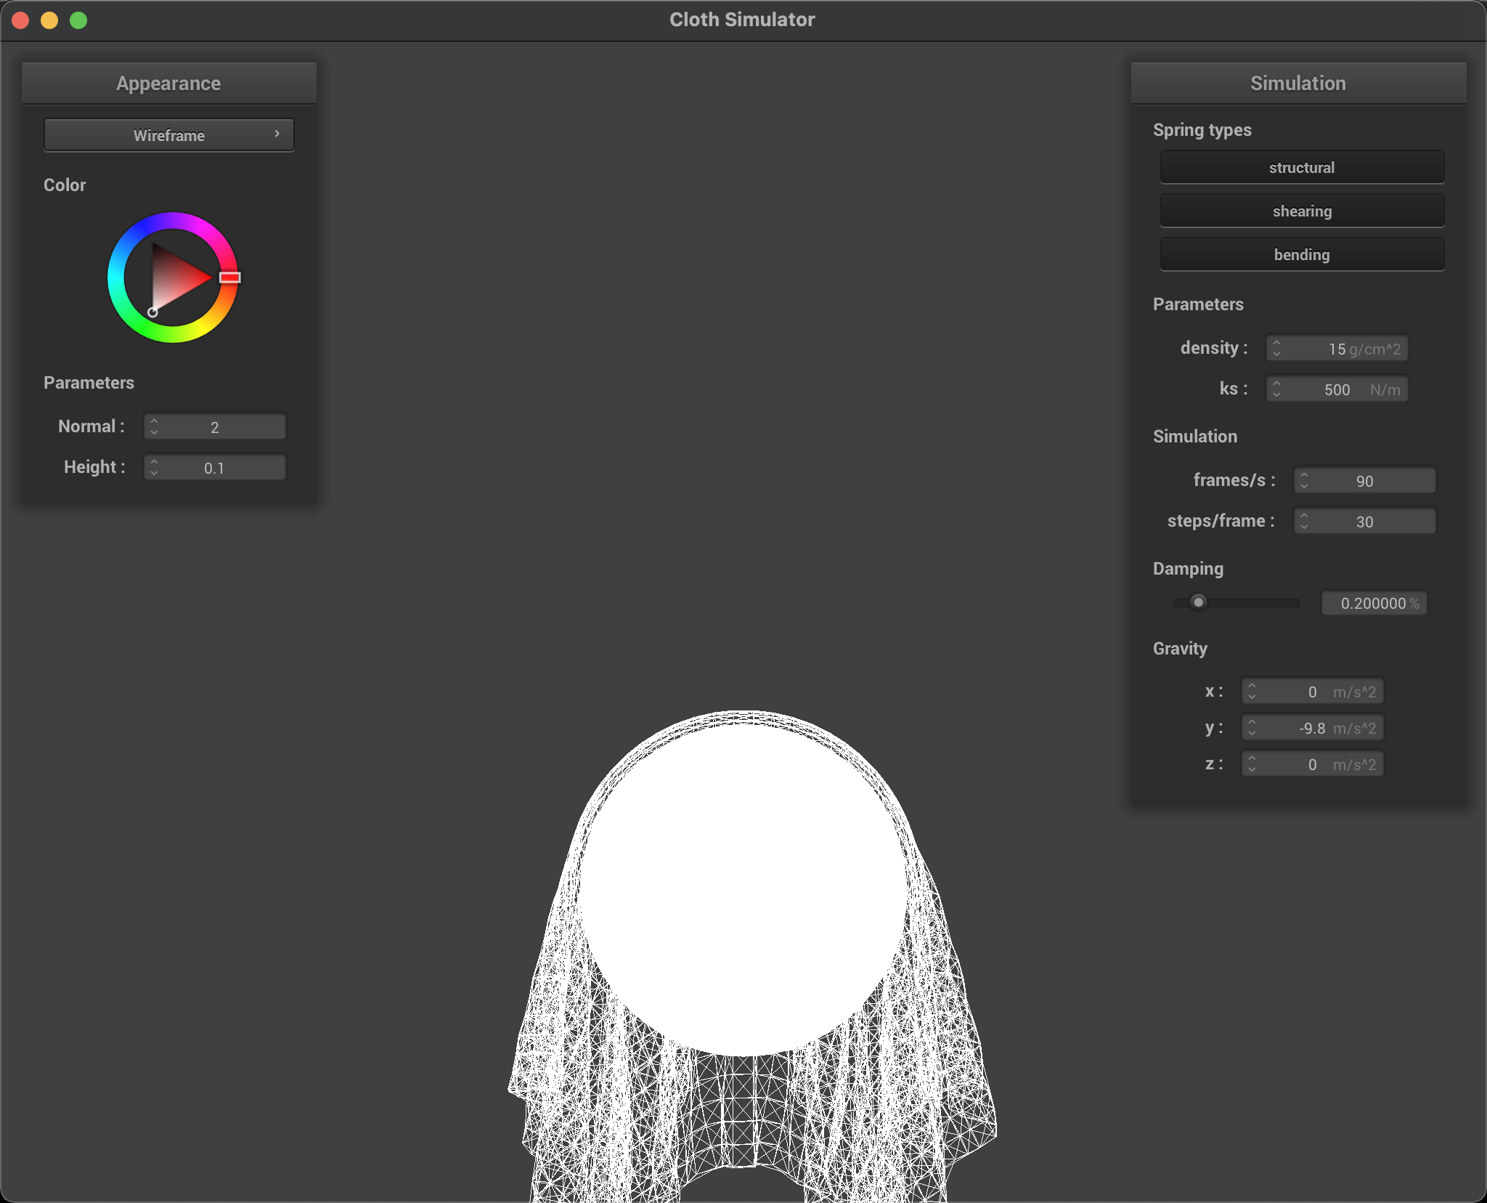Click the gravity y stepper arrows
The height and width of the screenshot is (1203, 1487).
click(x=1252, y=728)
